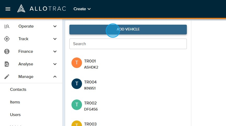Viewport: 226px width, 126px height.
Task: Select the dark blue TR004 avatar
Action: tap(77, 84)
